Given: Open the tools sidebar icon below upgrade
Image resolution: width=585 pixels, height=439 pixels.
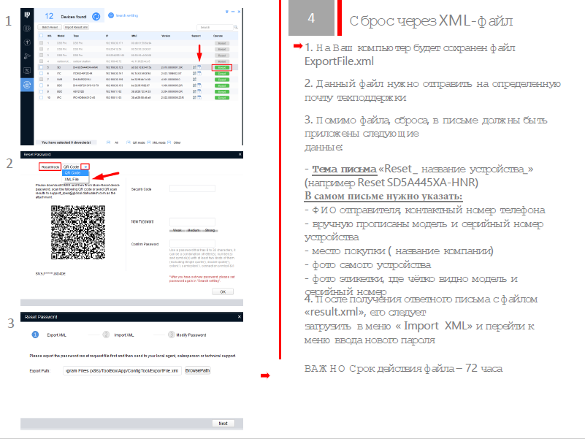Looking at the screenshot, I should point(27,56).
